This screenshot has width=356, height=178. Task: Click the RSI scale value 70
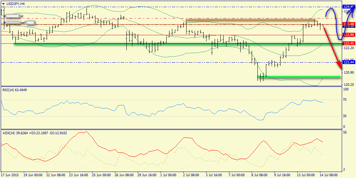pyautogui.click(x=345, y=100)
